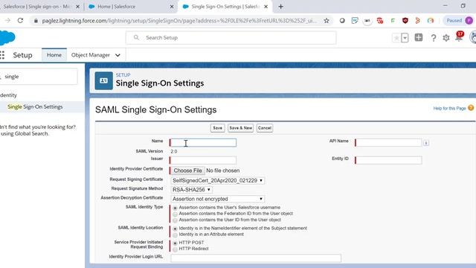Open the Request Signing Certificate dropdown
The image size is (476, 268).
pos(217,180)
